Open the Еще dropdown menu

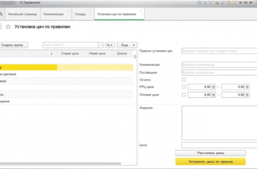(x=127, y=45)
